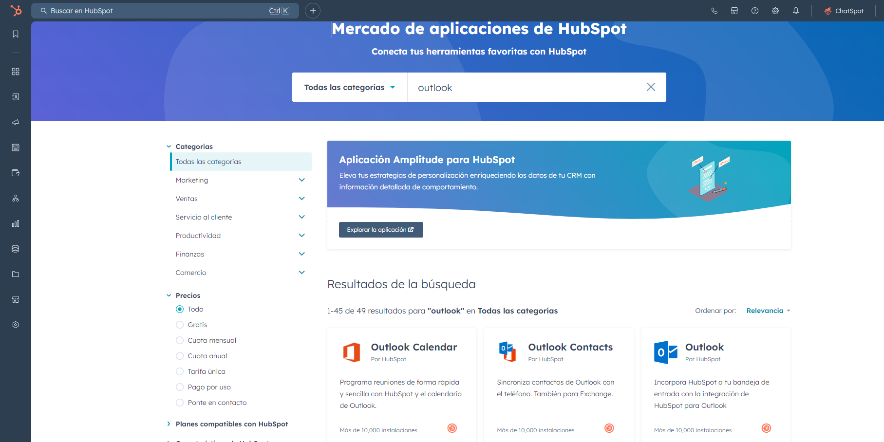The image size is (884, 442).
Task: Click the blue Outlook app logo
Action: (x=666, y=352)
